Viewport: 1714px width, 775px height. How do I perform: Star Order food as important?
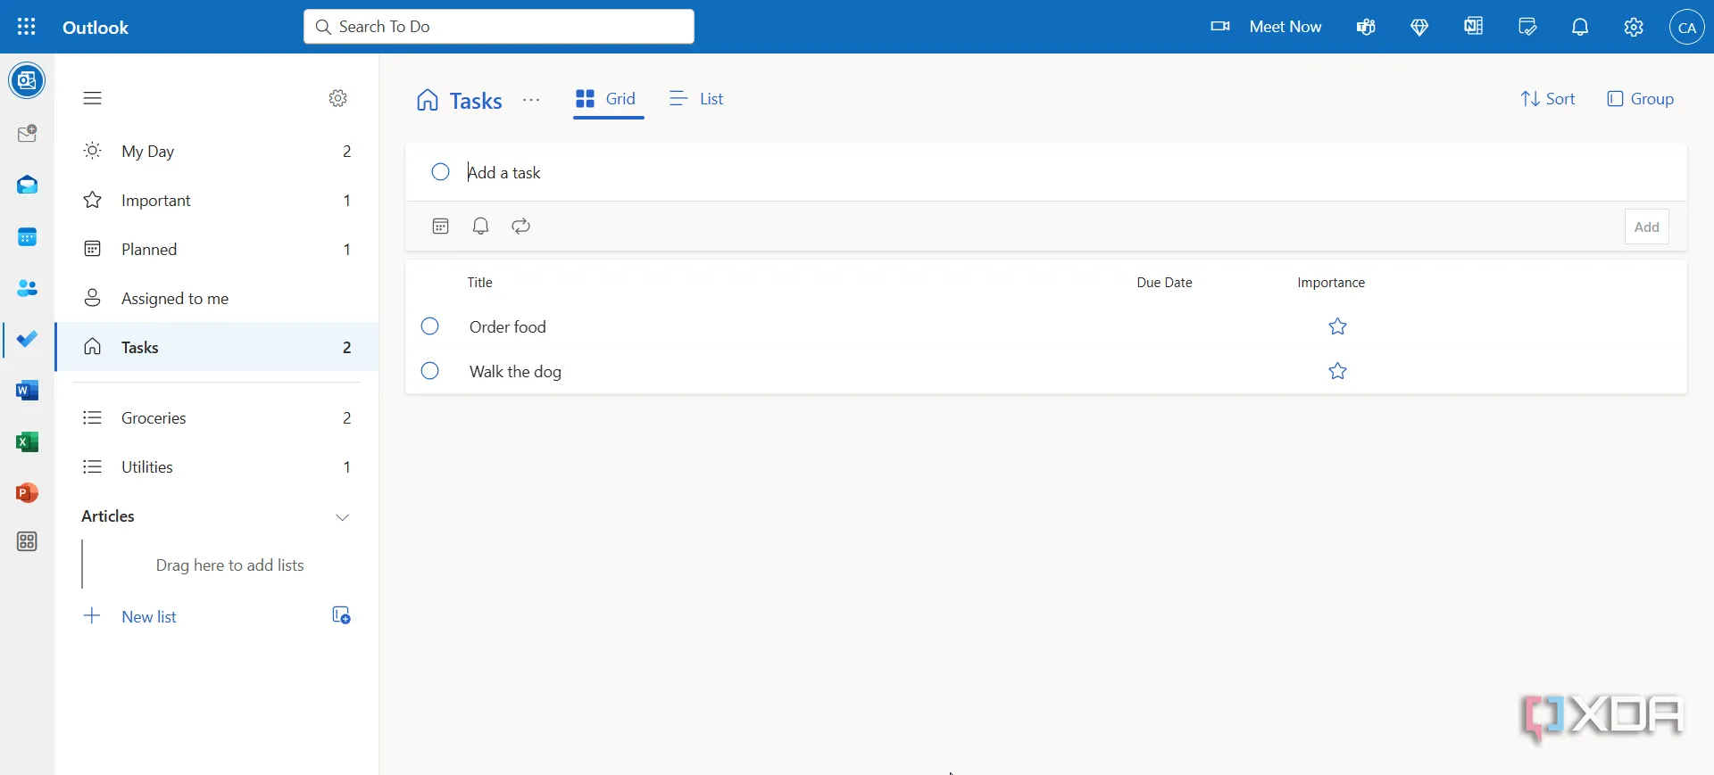[1337, 327]
